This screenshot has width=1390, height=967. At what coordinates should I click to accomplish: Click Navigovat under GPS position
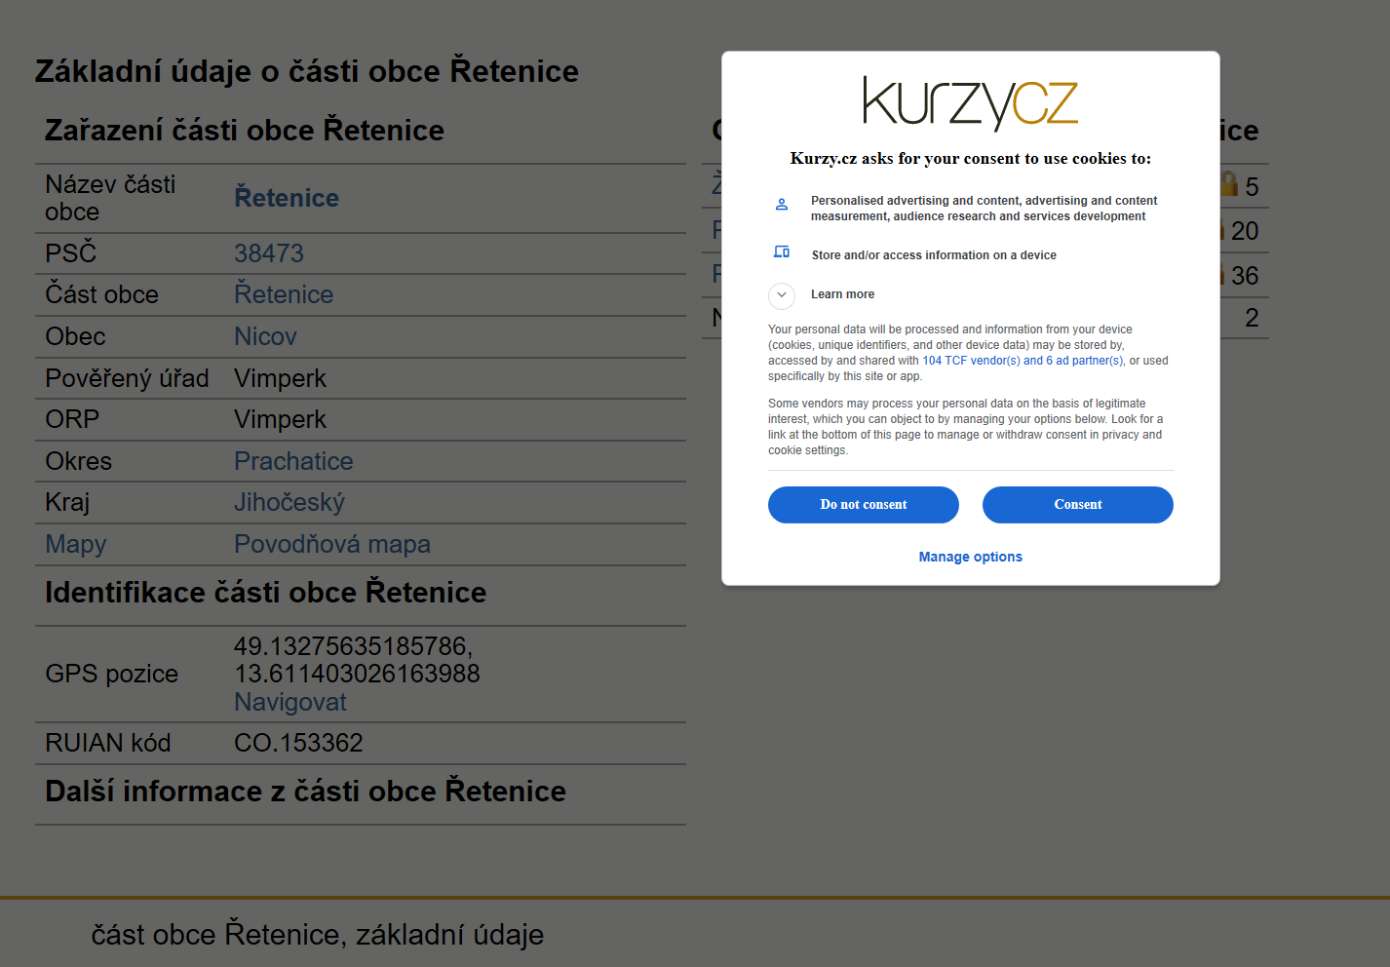coord(290,702)
